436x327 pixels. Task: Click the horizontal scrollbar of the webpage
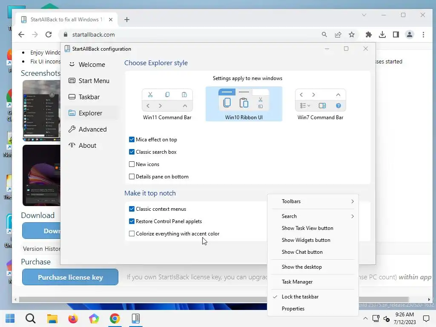coord(214,299)
